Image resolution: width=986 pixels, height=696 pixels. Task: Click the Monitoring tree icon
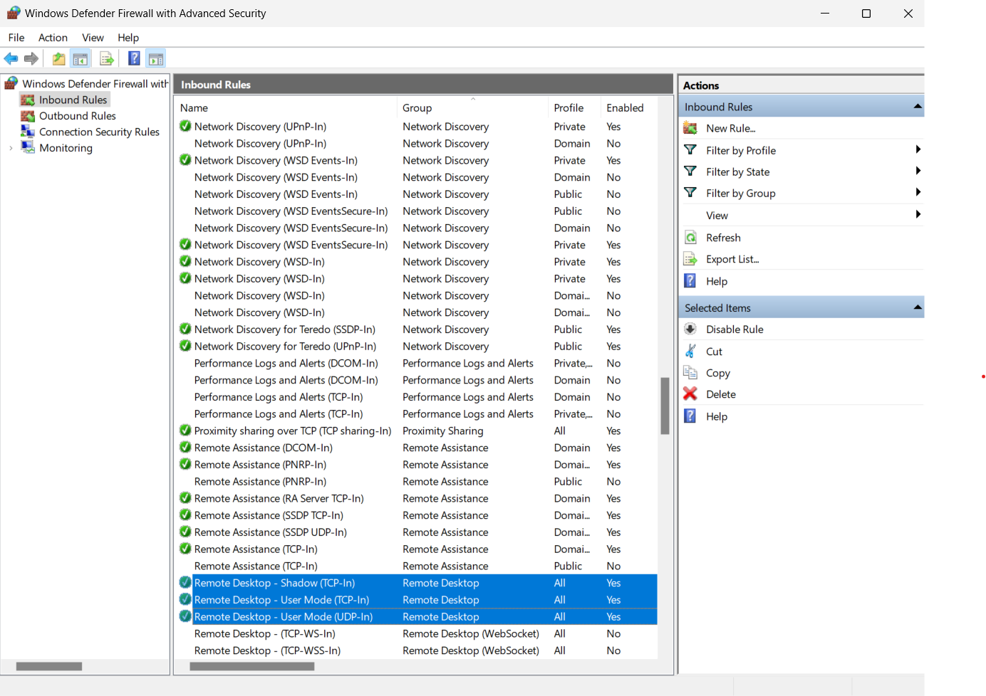(28, 147)
